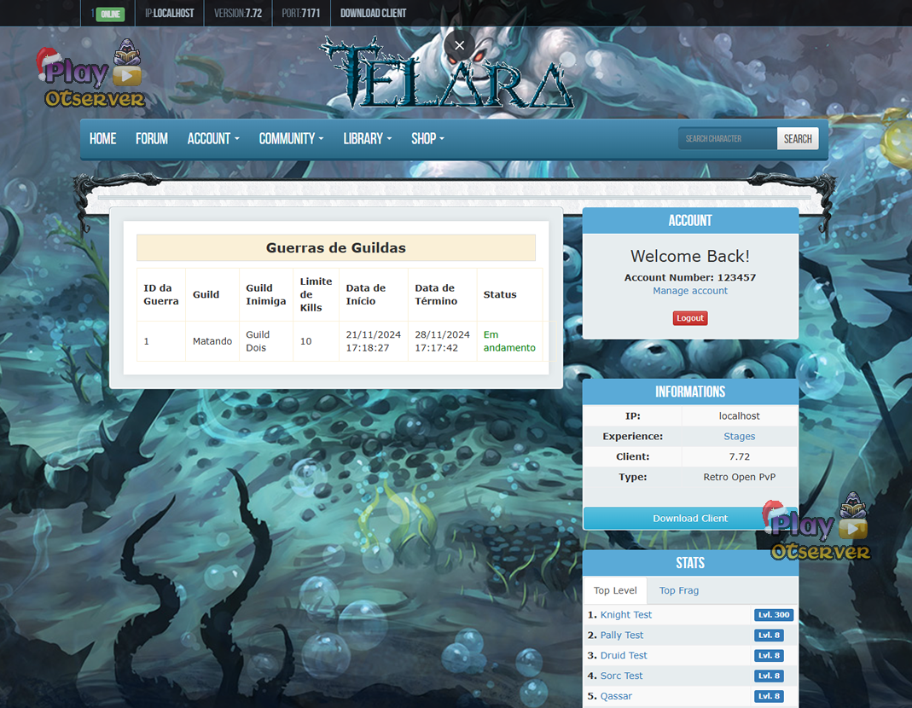The image size is (912, 708).
Task: Click the Search button
Action: coord(798,139)
